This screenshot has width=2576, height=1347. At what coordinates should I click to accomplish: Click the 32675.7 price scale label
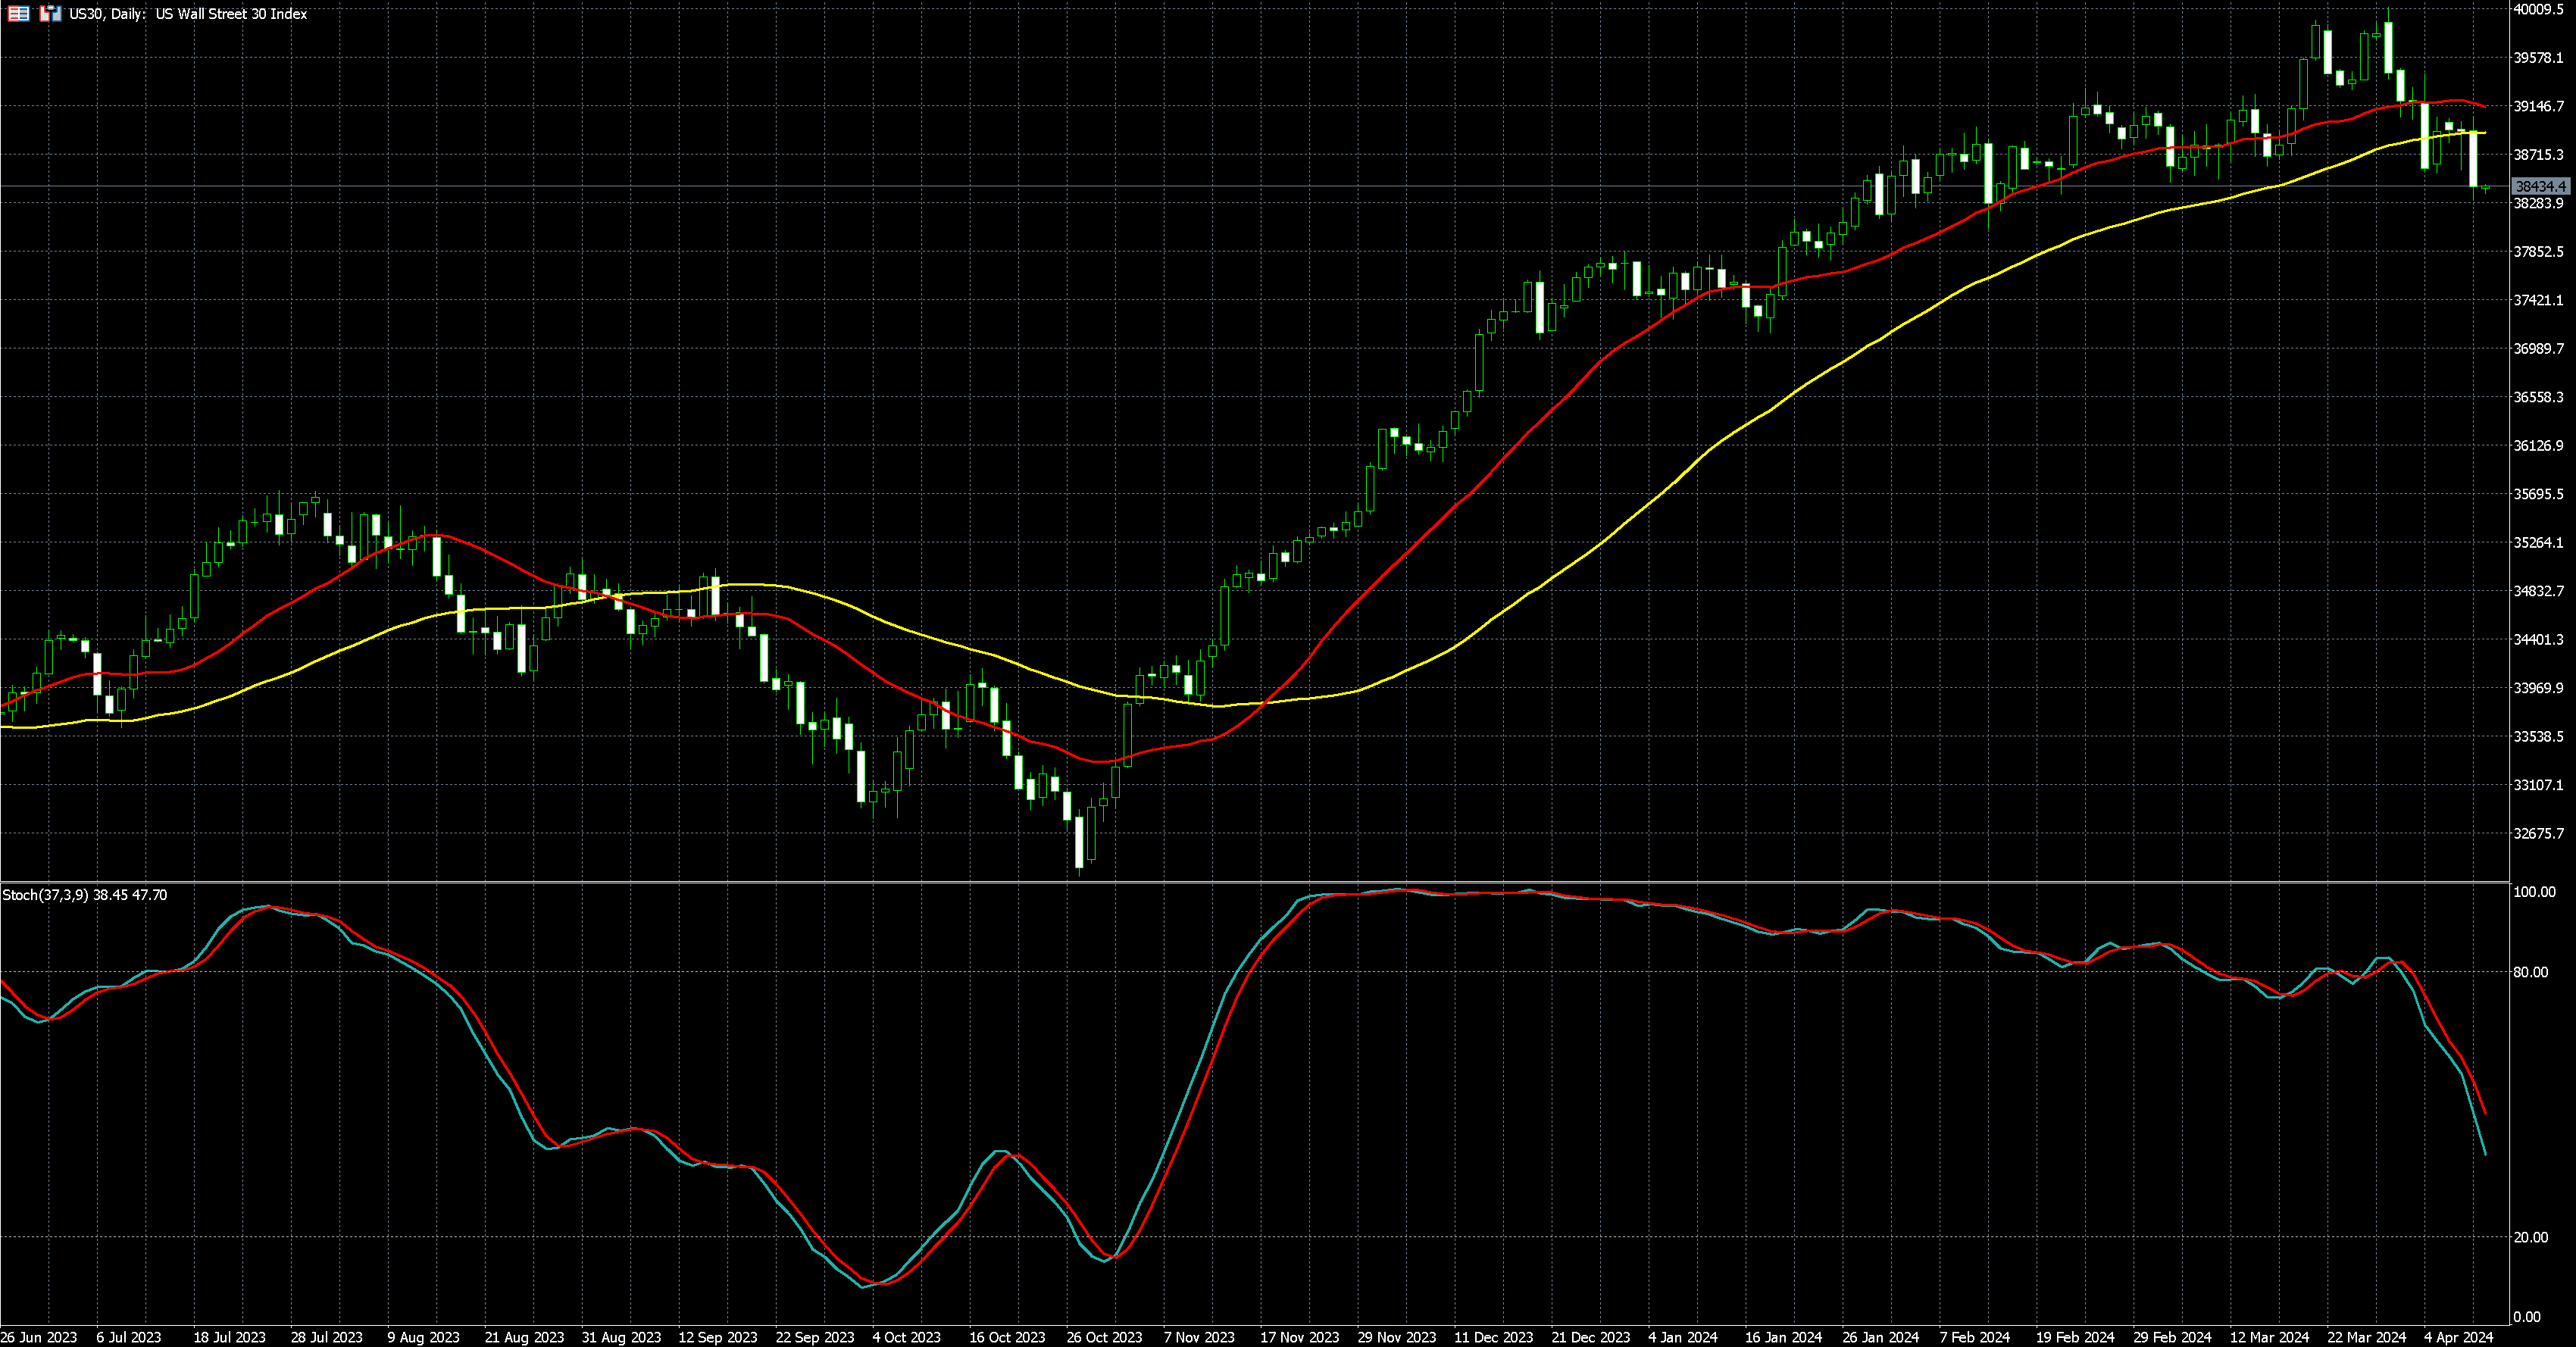2538,834
